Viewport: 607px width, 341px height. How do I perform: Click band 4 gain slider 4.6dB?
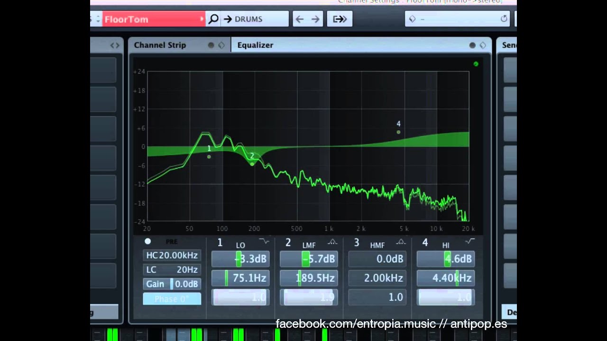[x=446, y=259]
